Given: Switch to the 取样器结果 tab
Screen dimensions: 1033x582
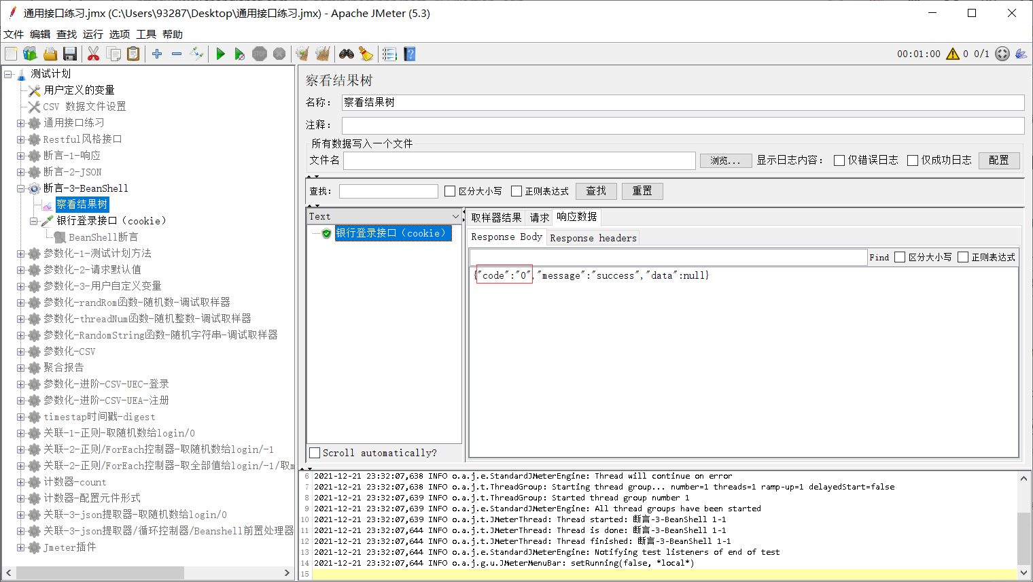Looking at the screenshot, I should pos(496,218).
